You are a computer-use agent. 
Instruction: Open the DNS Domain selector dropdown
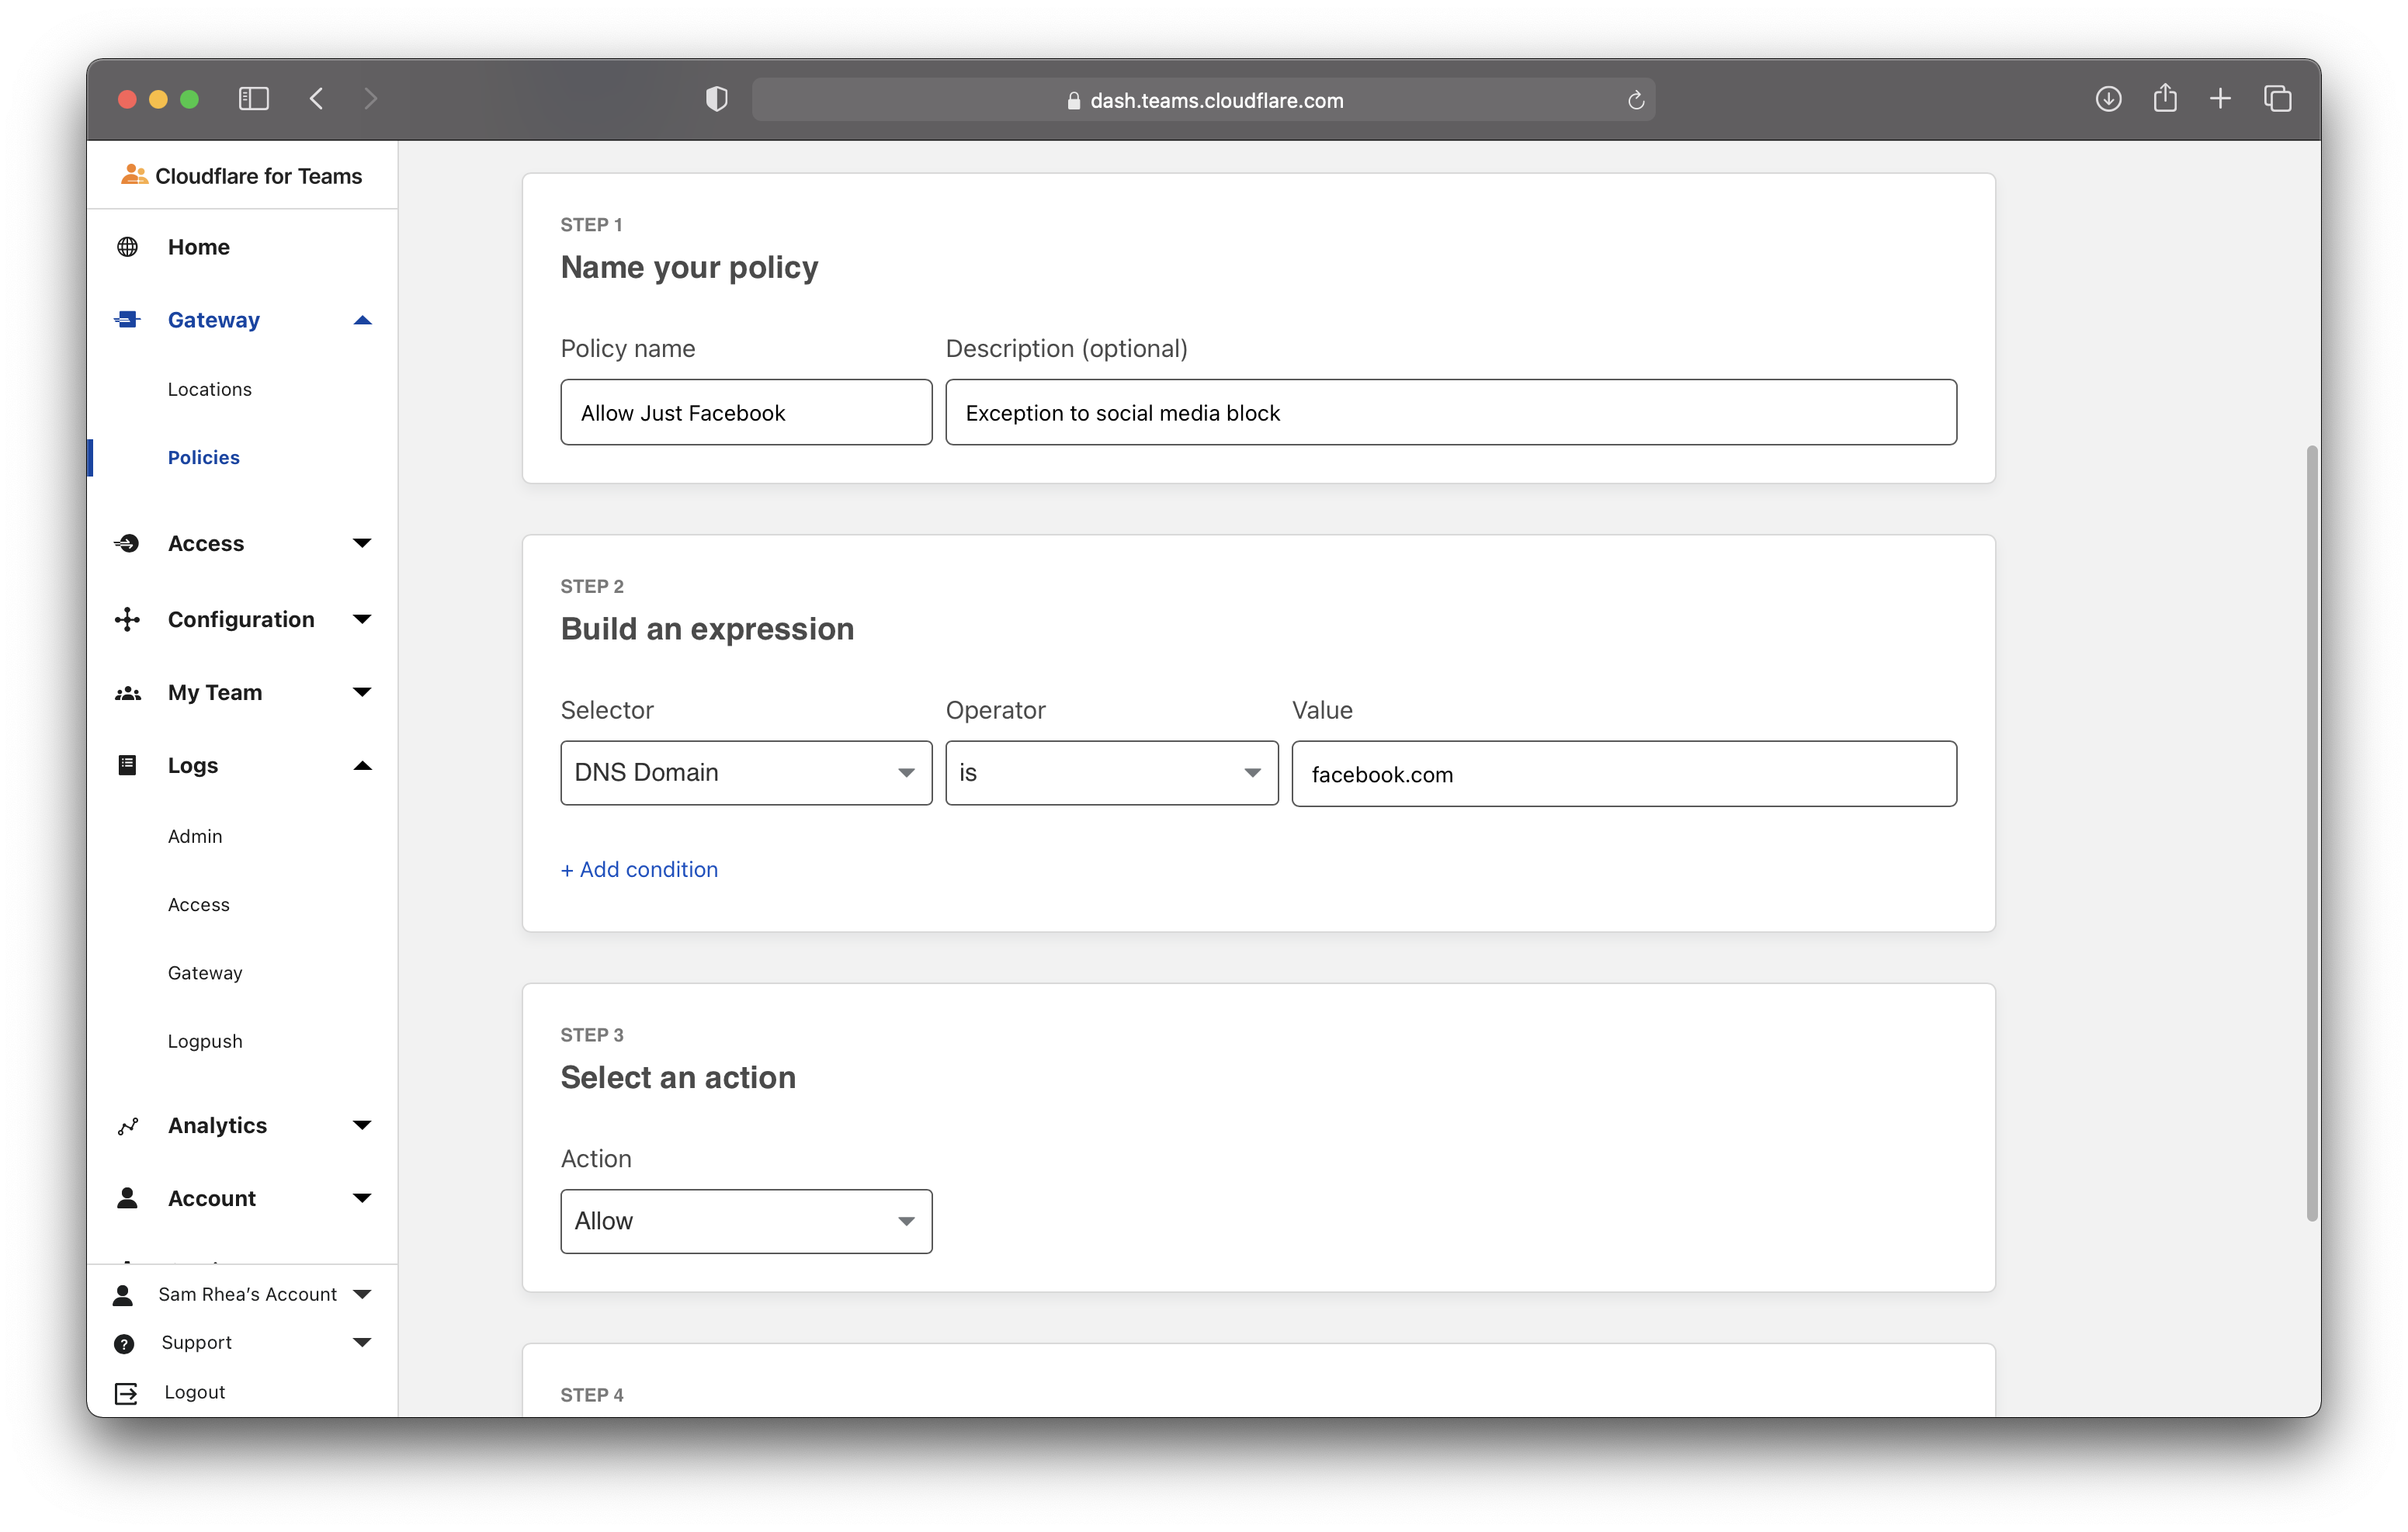(x=746, y=773)
